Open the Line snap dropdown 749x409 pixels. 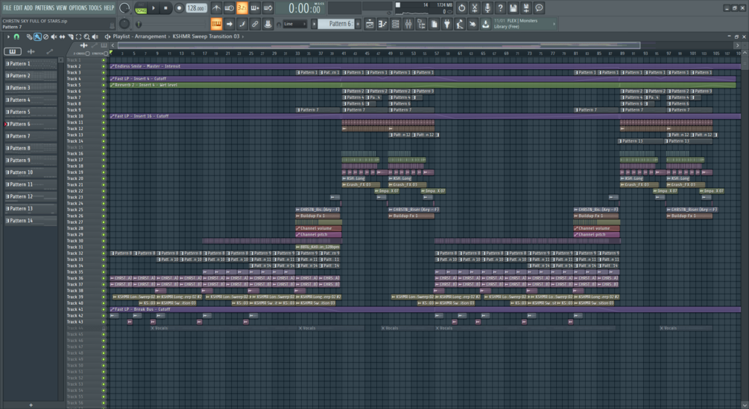coord(294,24)
